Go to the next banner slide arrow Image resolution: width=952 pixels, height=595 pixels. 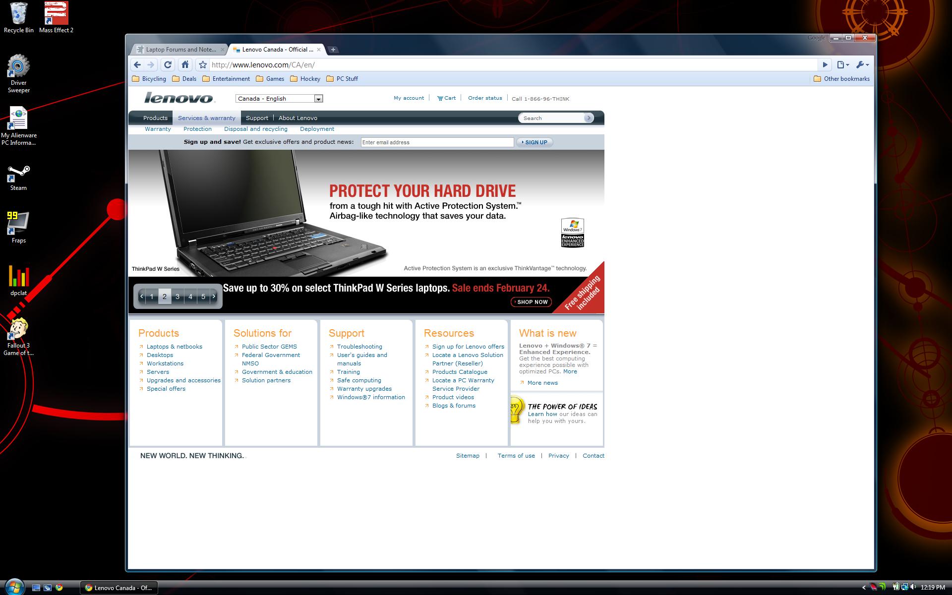[214, 297]
